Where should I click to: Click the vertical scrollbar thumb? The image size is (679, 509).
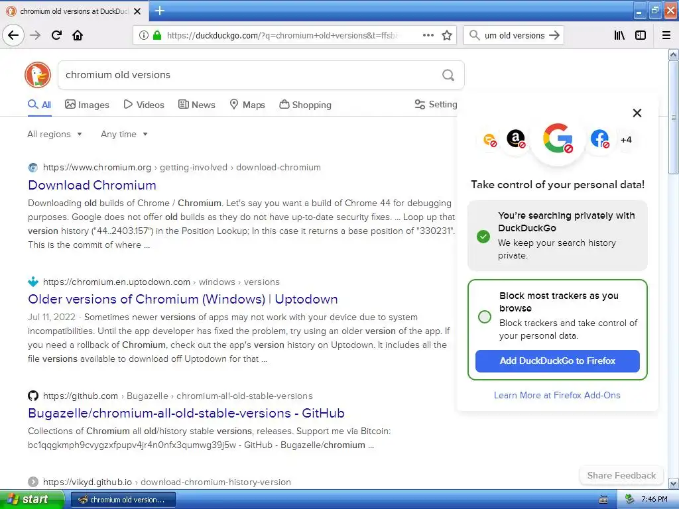[674, 117]
